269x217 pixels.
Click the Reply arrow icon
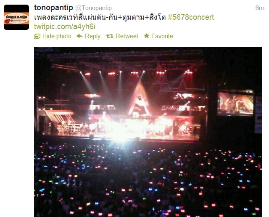pyautogui.click(x=79, y=36)
